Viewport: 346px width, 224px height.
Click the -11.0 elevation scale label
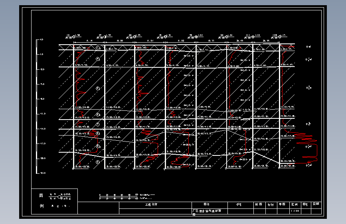(x=43, y=114)
